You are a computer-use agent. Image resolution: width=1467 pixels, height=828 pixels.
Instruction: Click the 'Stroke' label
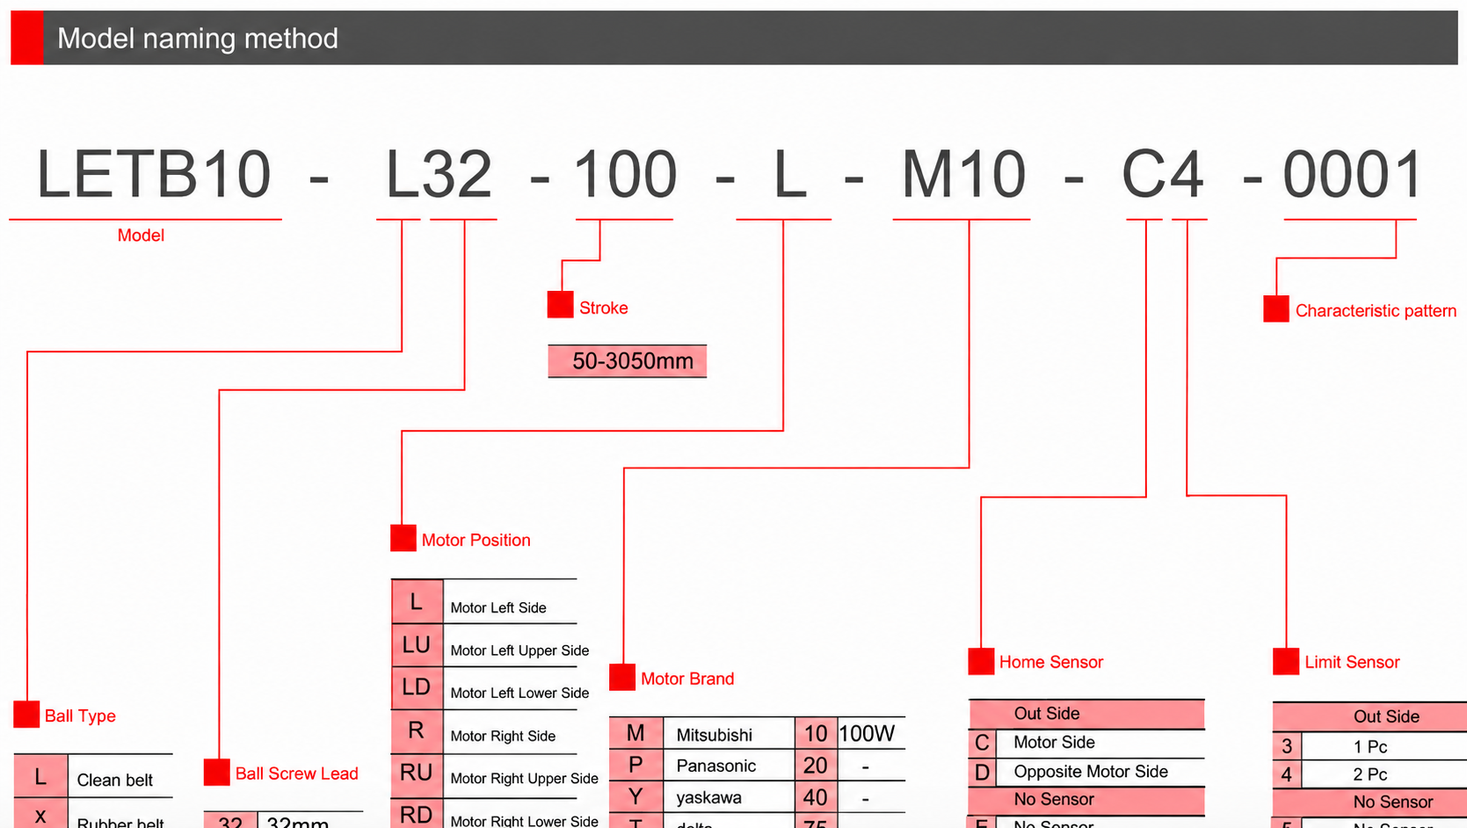coord(603,309)
